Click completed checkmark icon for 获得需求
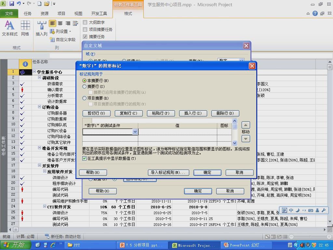The image size is (333, 250). (22, 84)
